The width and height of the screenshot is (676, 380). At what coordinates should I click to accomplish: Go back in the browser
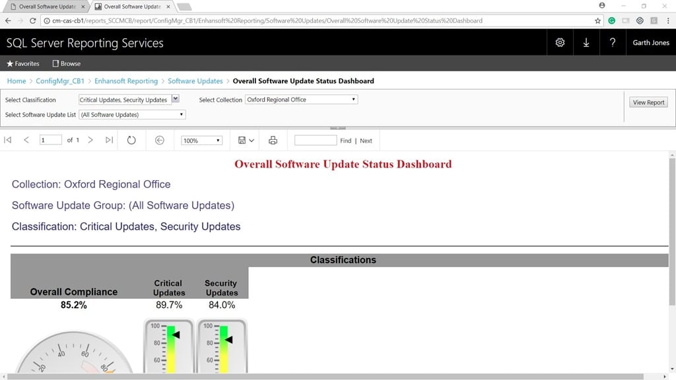pos(8,20)
